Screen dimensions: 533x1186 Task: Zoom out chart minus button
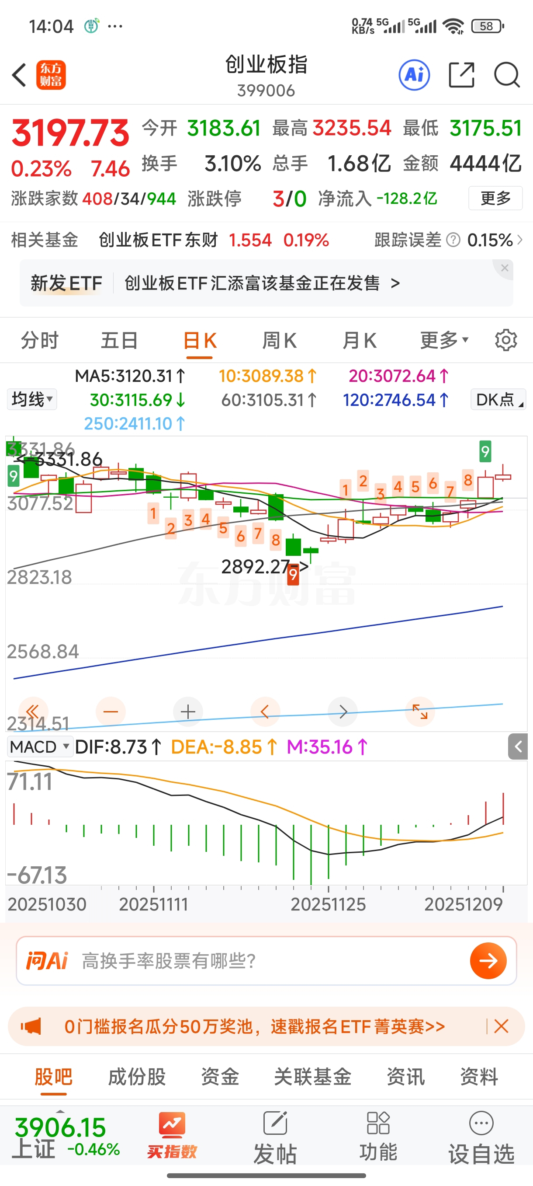111,712
